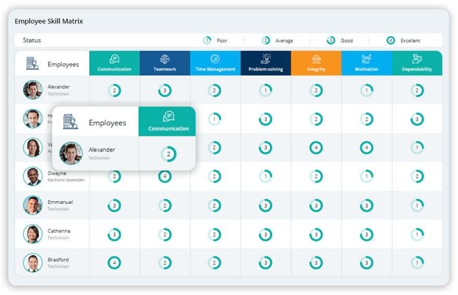Screen dimensions: 458x295
Task: Click the Communication chat icon in popup
Action: 168,117
